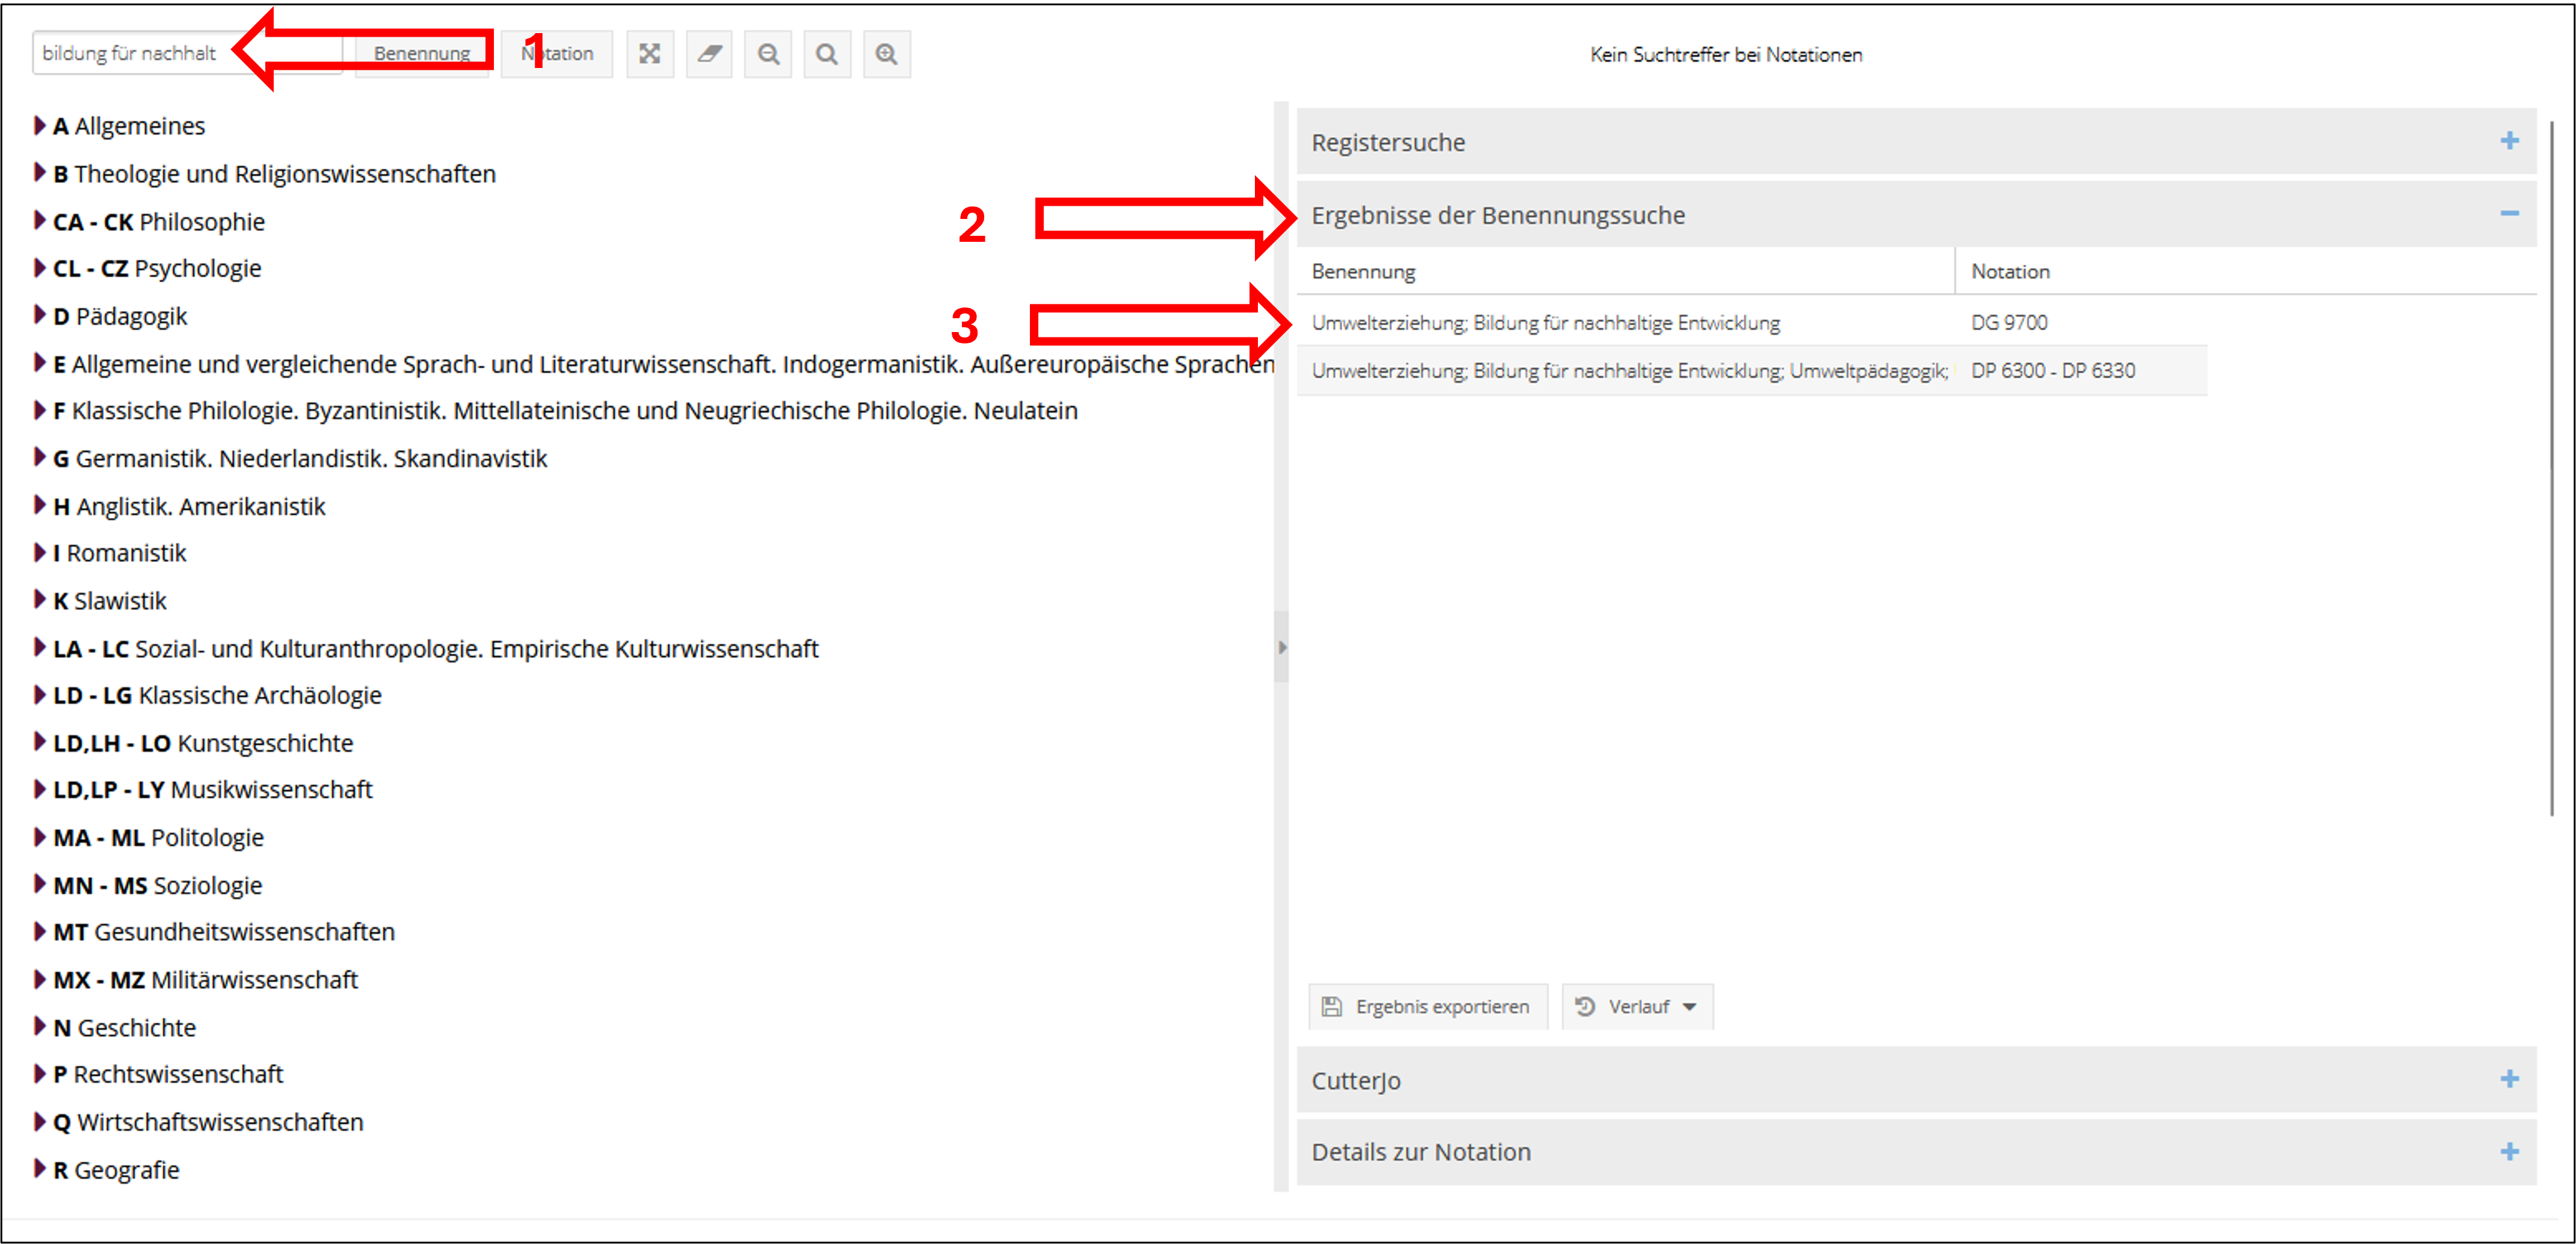Image resolution: width=2576 pixels, height=1244 pixels.
Task: Select P Rechtswissenschaft
Action: click(x=168, y=1074)
